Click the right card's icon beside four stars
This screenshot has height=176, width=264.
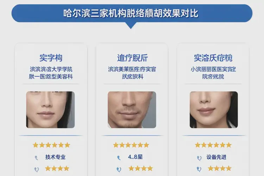pos(199,169)
